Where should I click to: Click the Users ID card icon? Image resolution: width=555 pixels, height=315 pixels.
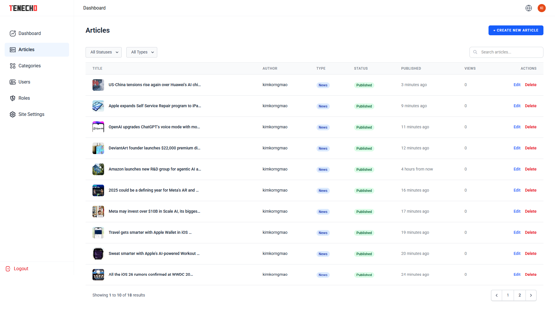click(13, 82)
